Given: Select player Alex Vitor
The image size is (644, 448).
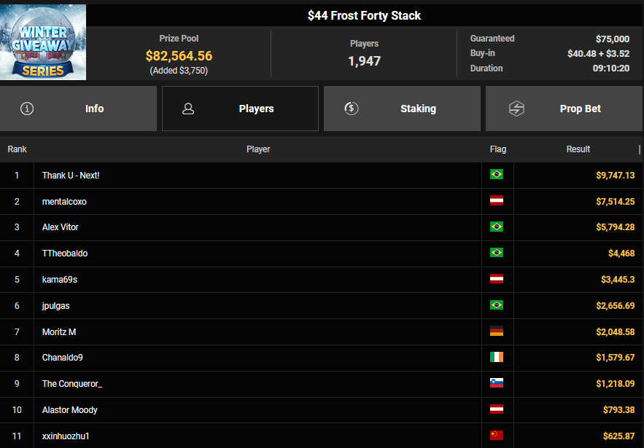Looking at the screenshot, I should [61, 227].
